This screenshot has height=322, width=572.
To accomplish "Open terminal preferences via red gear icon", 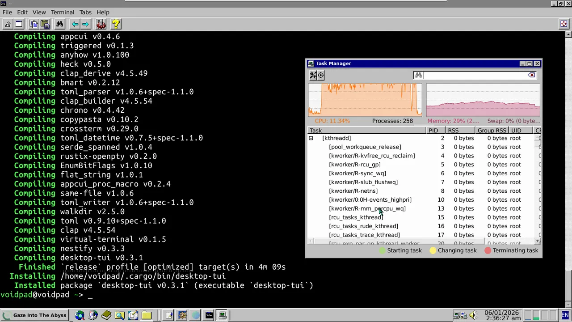I will click(101, 24).
